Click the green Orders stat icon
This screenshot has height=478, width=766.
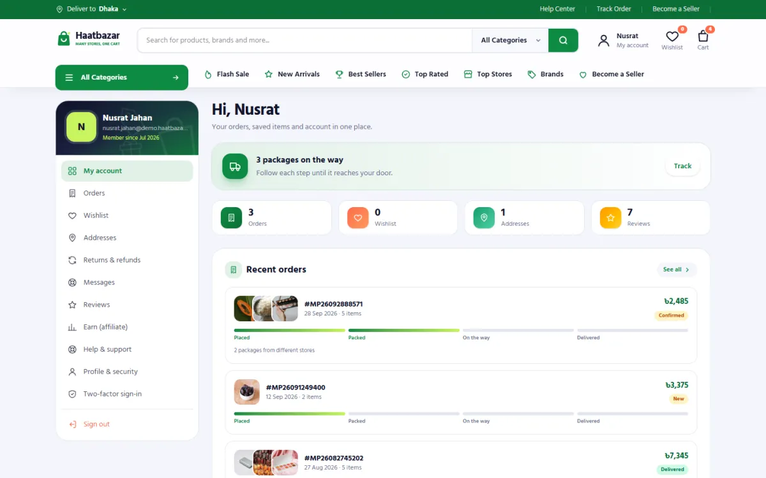pos(231,218)
